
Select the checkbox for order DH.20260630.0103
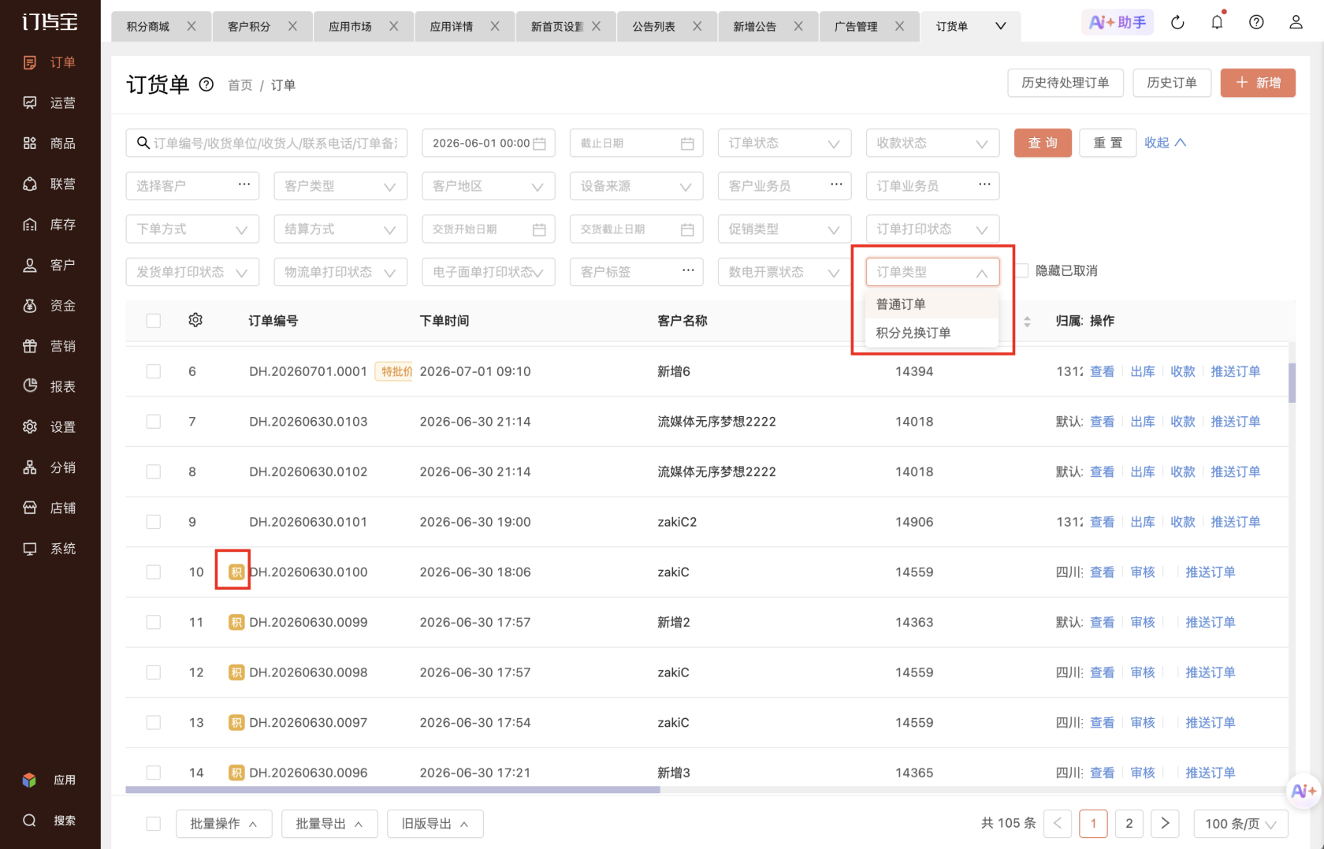pyautogui.click(x=154, y=422)
